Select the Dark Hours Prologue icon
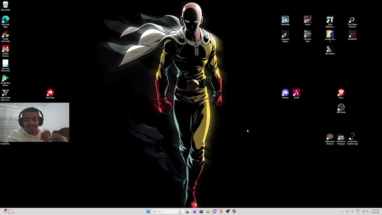The image size is (382, 215). click(341, 139)
